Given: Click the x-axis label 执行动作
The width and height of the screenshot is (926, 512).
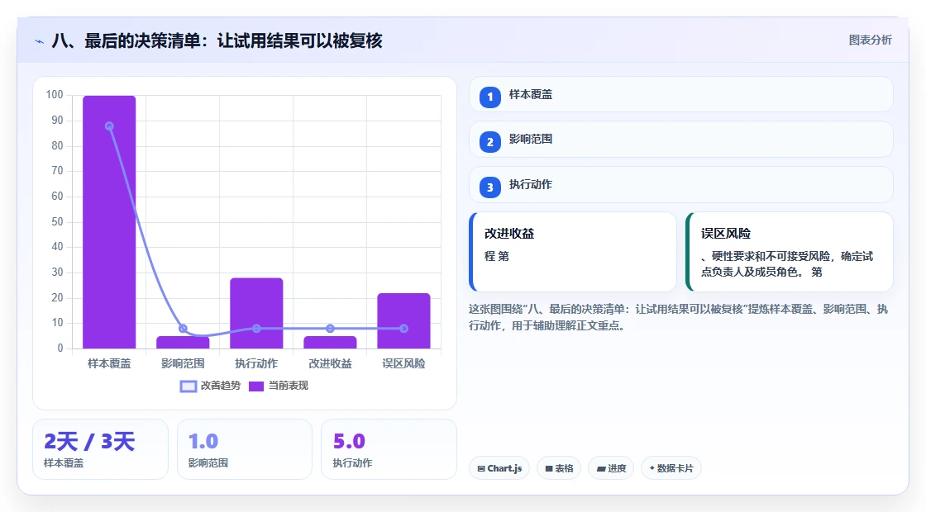Looking at the screenshot, I should pyautogui.click(x=256, y=364).
